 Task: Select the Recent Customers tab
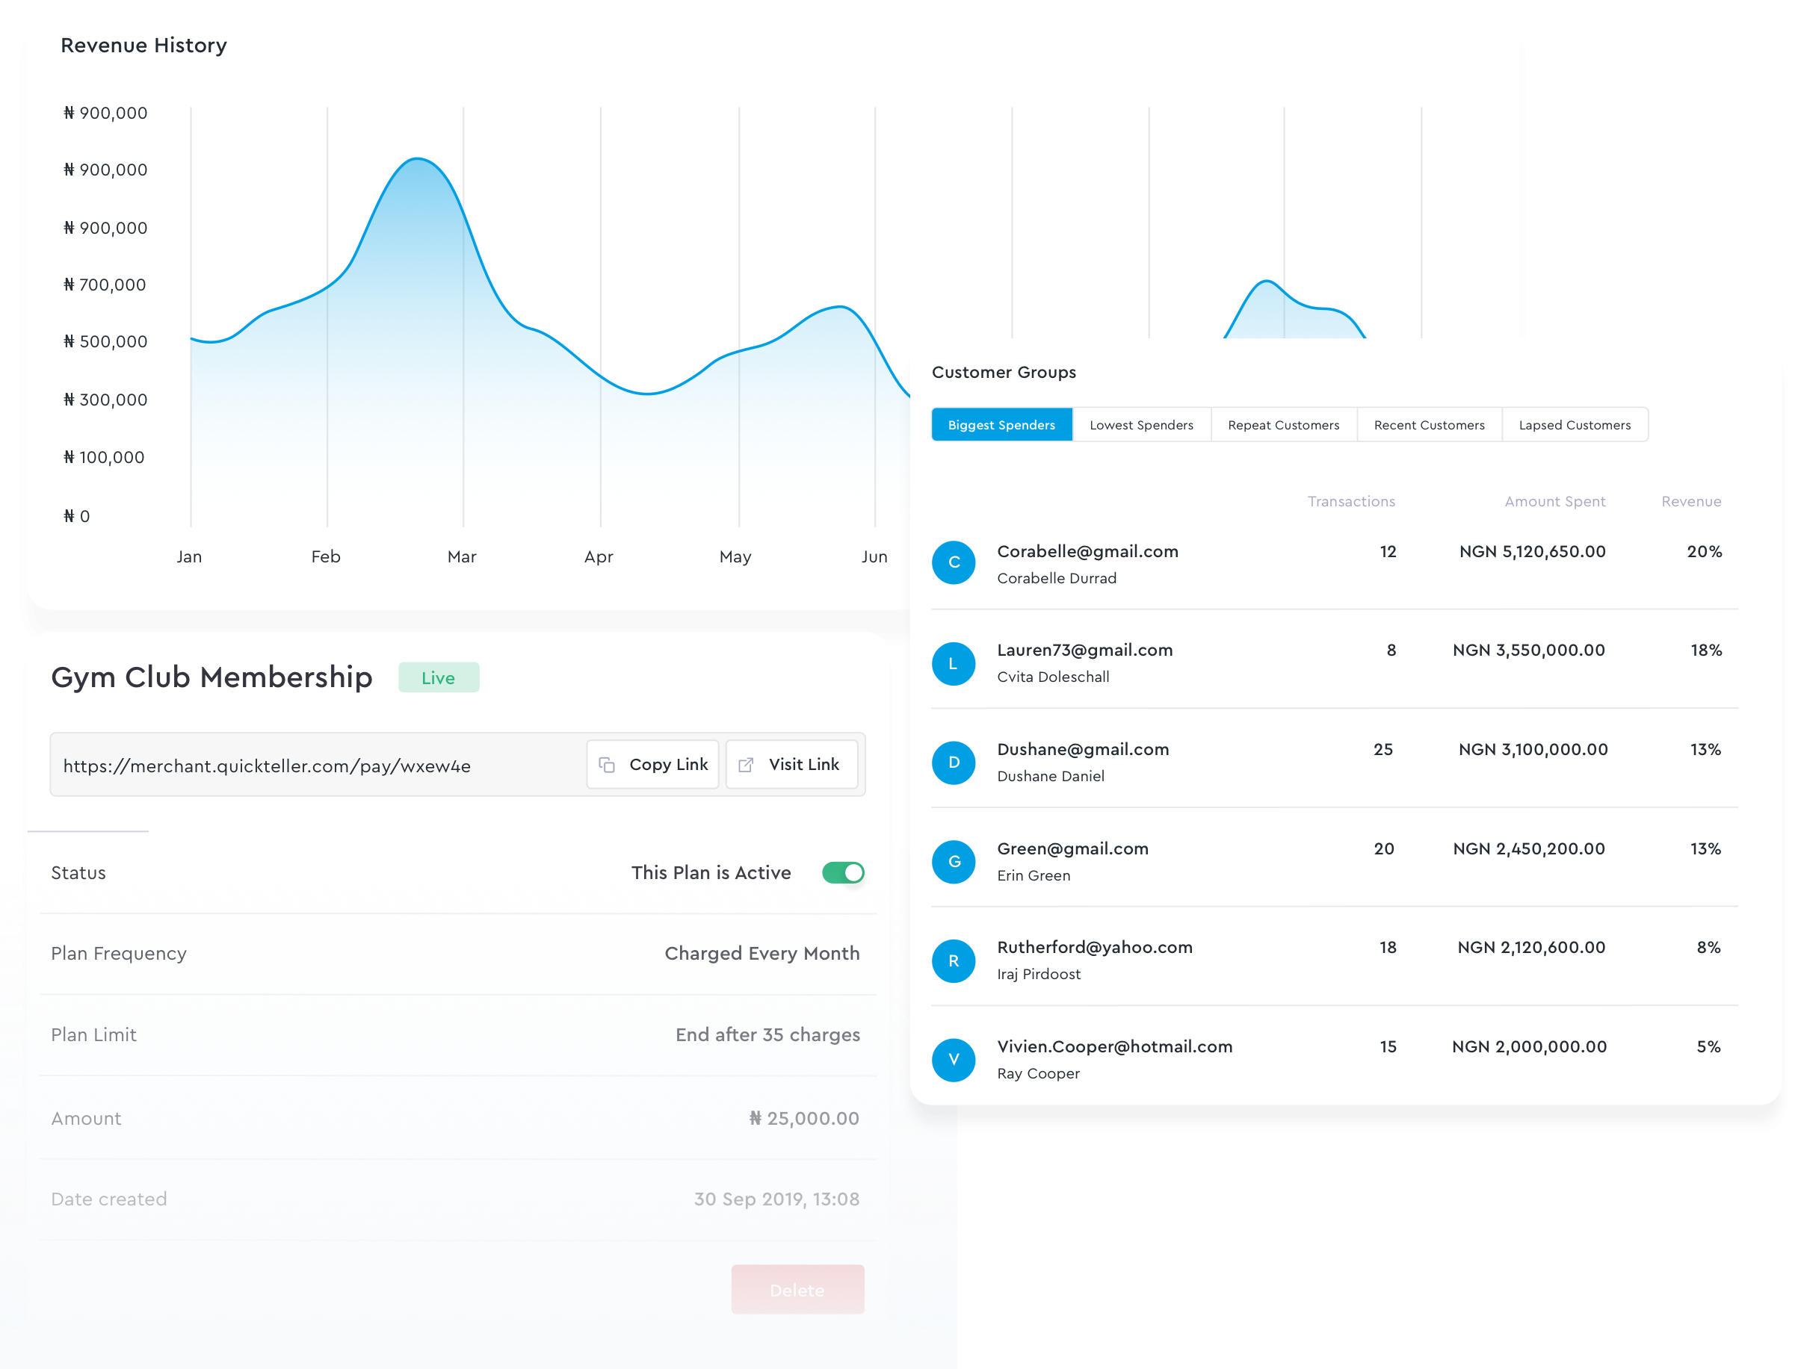pyautogui.click(x=1427, y=424)
